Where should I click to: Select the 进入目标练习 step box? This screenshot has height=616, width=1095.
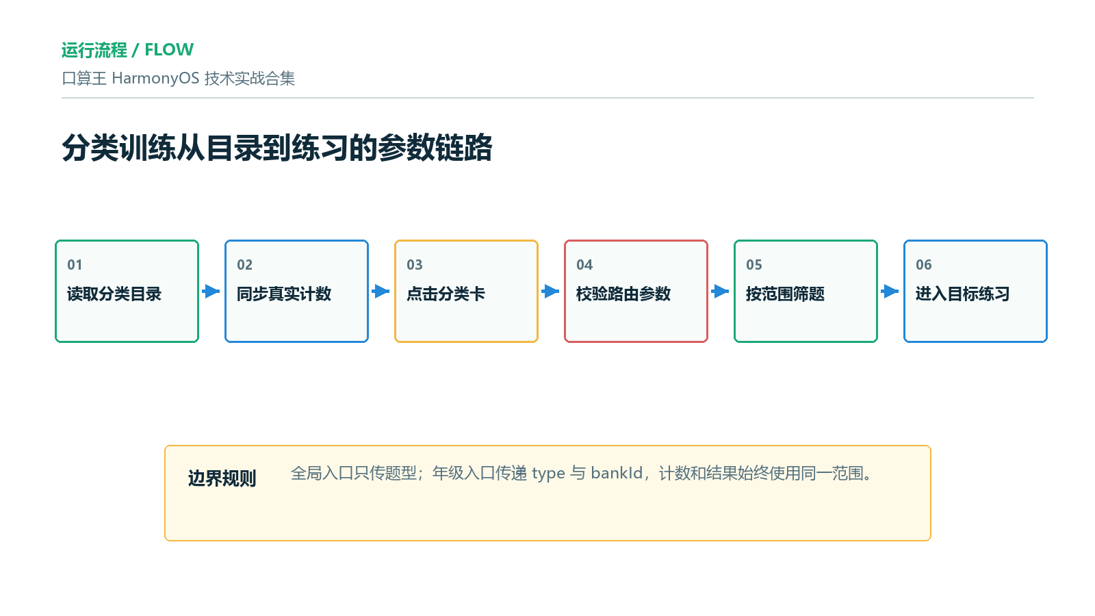pyautogui.click(x=976, y=291)
